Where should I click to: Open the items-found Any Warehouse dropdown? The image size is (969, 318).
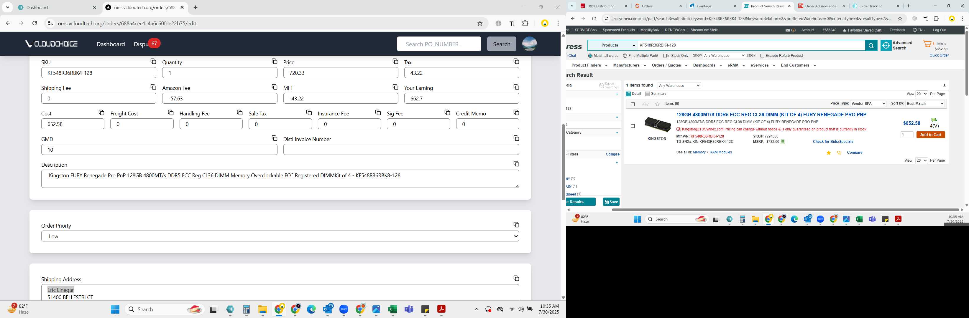[x=679, y=86]
